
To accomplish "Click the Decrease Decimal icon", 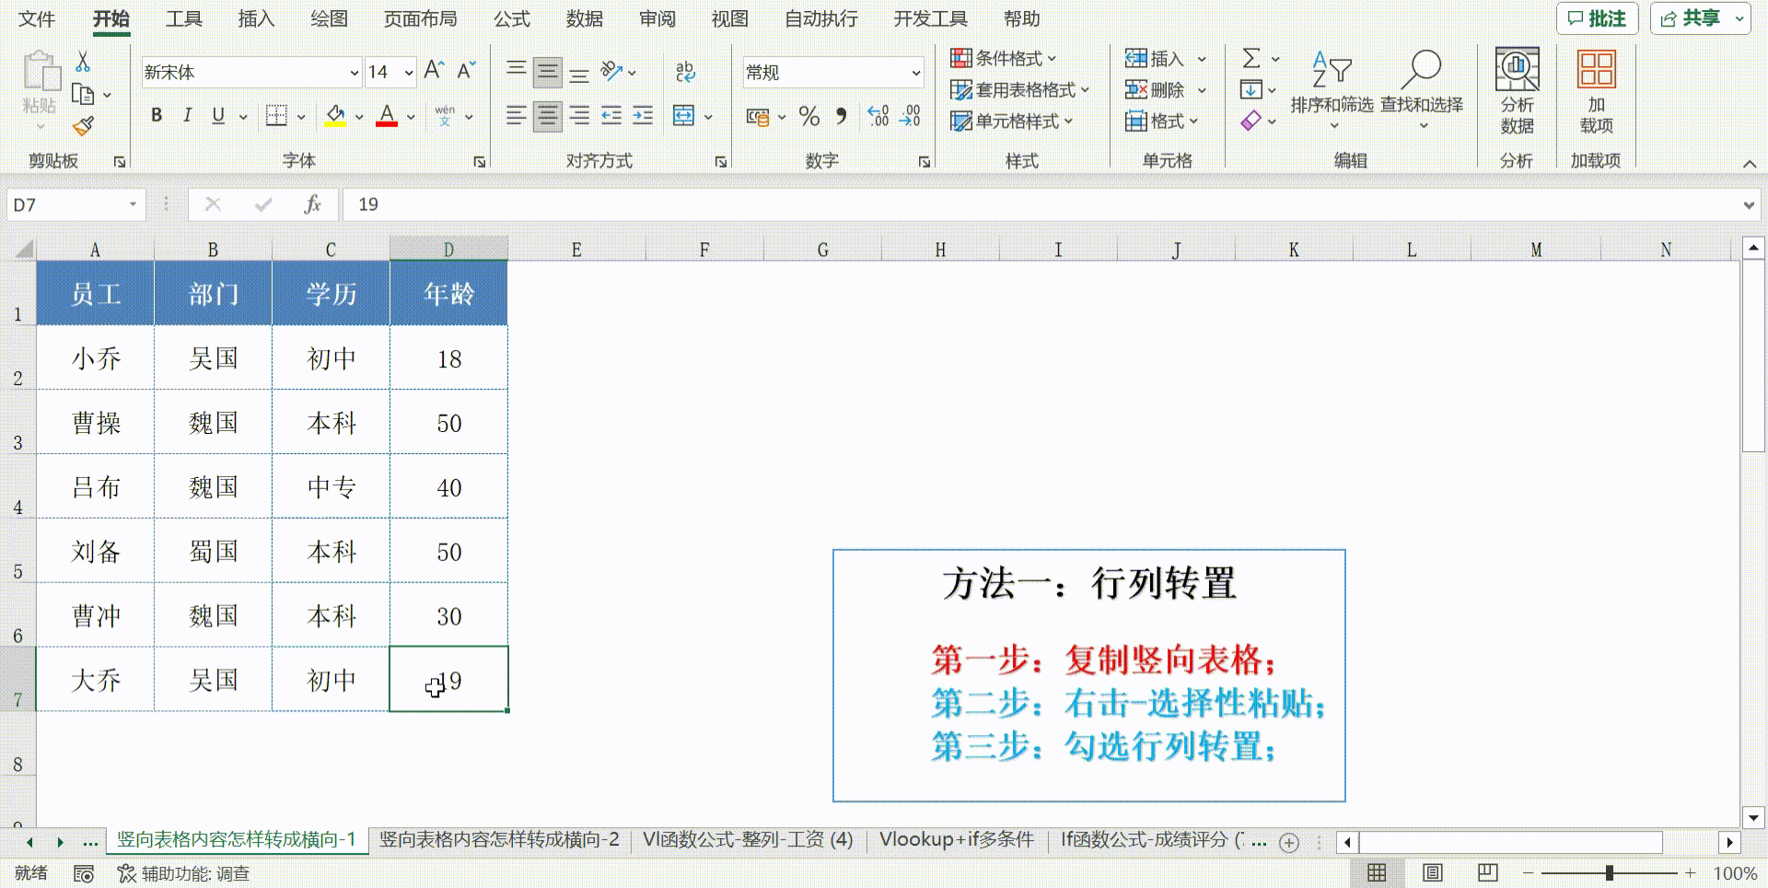I will pyautogui.click(x=910, y=116).
